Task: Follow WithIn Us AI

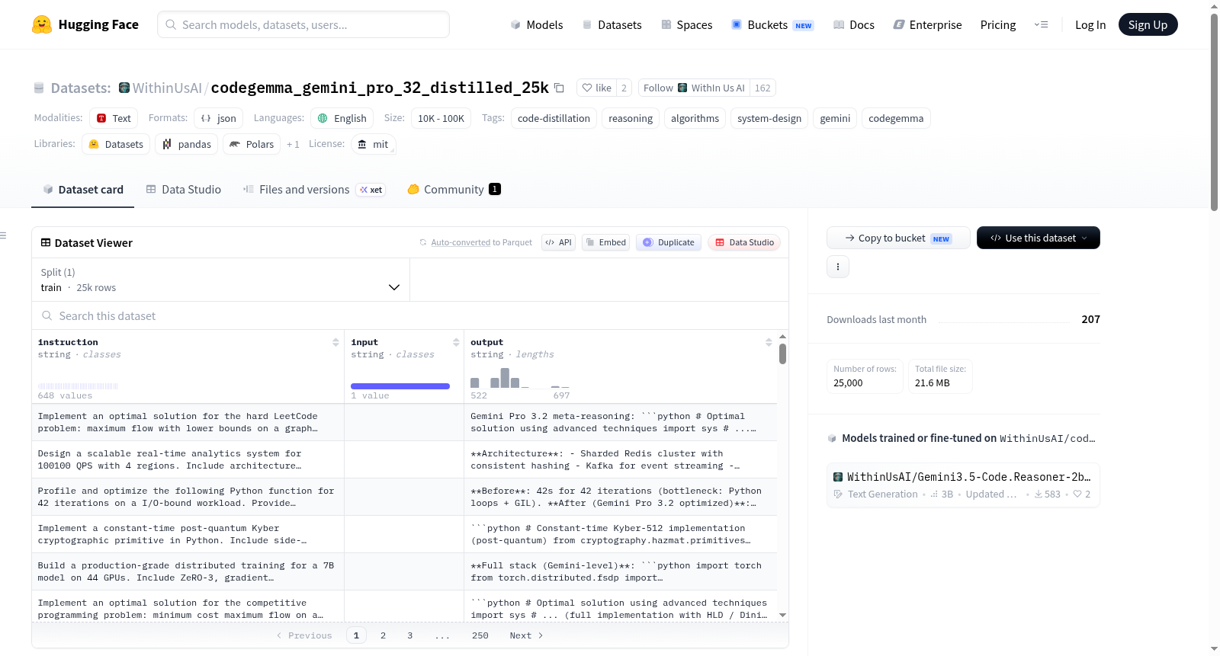Action: [694, 88]
